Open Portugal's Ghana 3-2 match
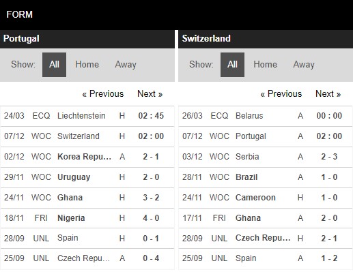Screen dimensions: 353x272 87,198
